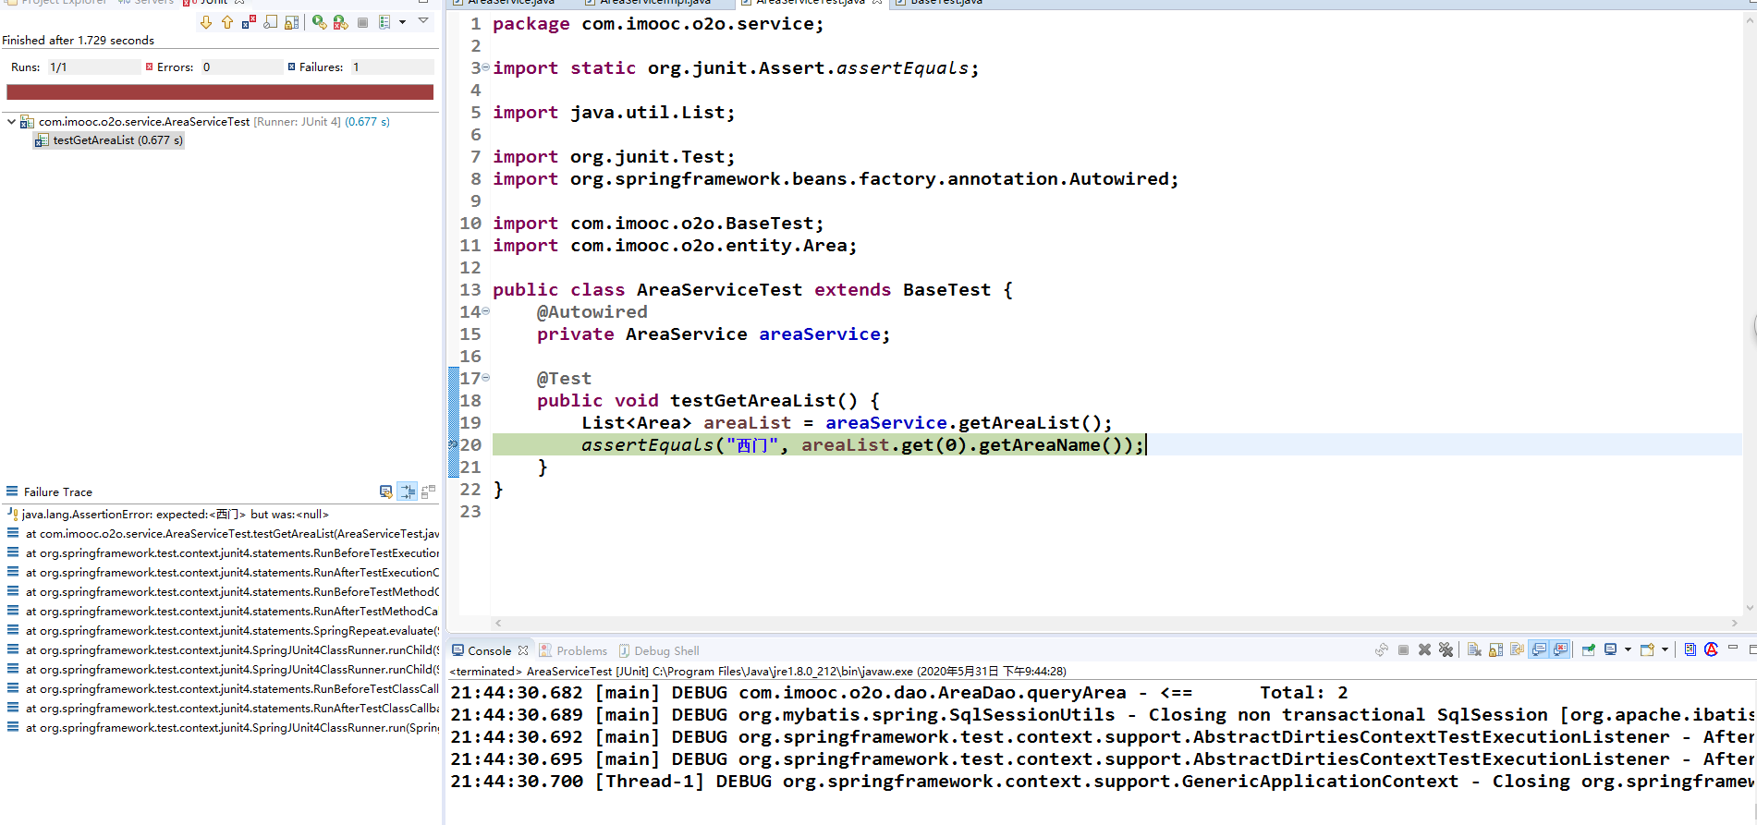
Task: Click editor vertical scrollbar down arrow
Action: (x=1749, y=608)
